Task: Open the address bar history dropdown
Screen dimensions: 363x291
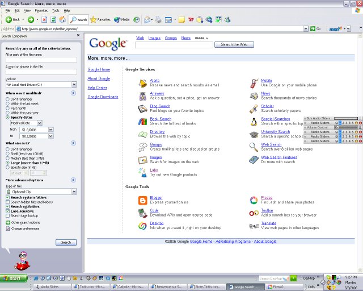Action: [x=306, y=29]
